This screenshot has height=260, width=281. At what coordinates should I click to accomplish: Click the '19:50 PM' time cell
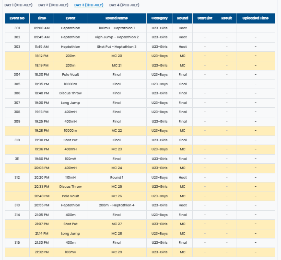point(42,159)
